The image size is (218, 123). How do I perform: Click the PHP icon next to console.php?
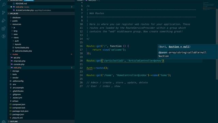(x=12, y=64)
